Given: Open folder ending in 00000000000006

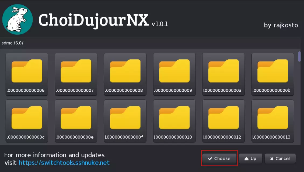Looking at the screenshot, I should (x=27, y=74).
